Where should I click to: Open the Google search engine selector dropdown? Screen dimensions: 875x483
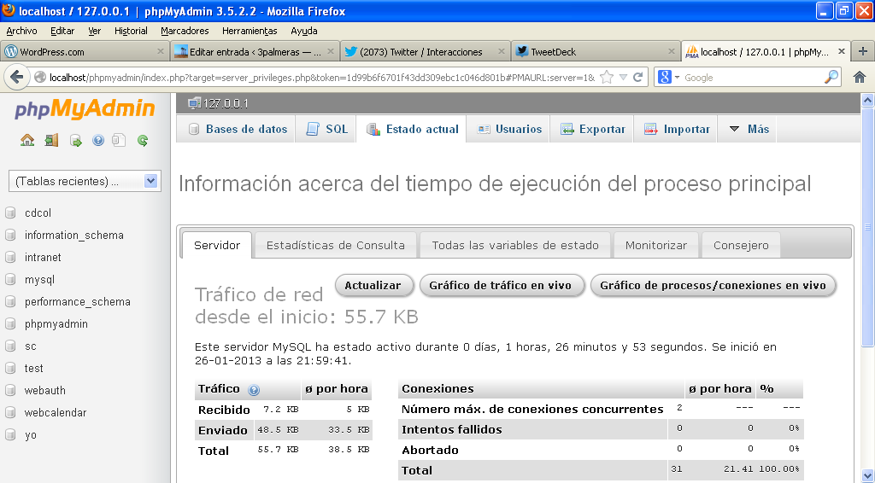click(x=670, y=78)
